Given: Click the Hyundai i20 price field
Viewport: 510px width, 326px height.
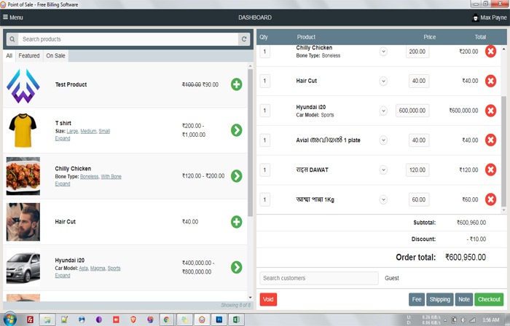Looking at the screenshot, I should [x=412, y=111].
